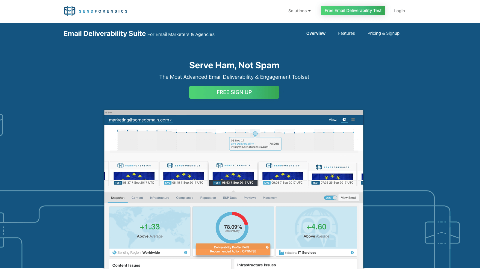Click the LIVE badge on 09:03 thumbnail

[267, 183]
